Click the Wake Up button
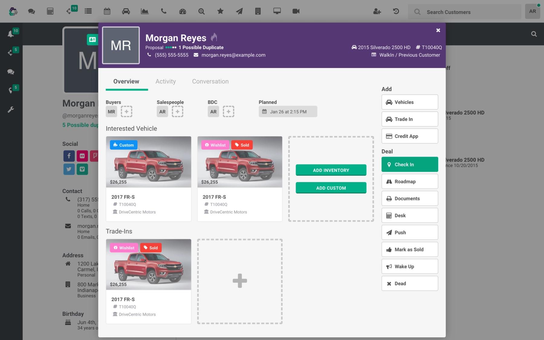Viewport: 544px width, 340px height. coord(410,266)
